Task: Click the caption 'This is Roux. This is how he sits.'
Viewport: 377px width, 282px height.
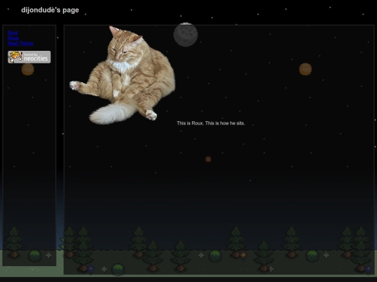Action: [211, 123]
